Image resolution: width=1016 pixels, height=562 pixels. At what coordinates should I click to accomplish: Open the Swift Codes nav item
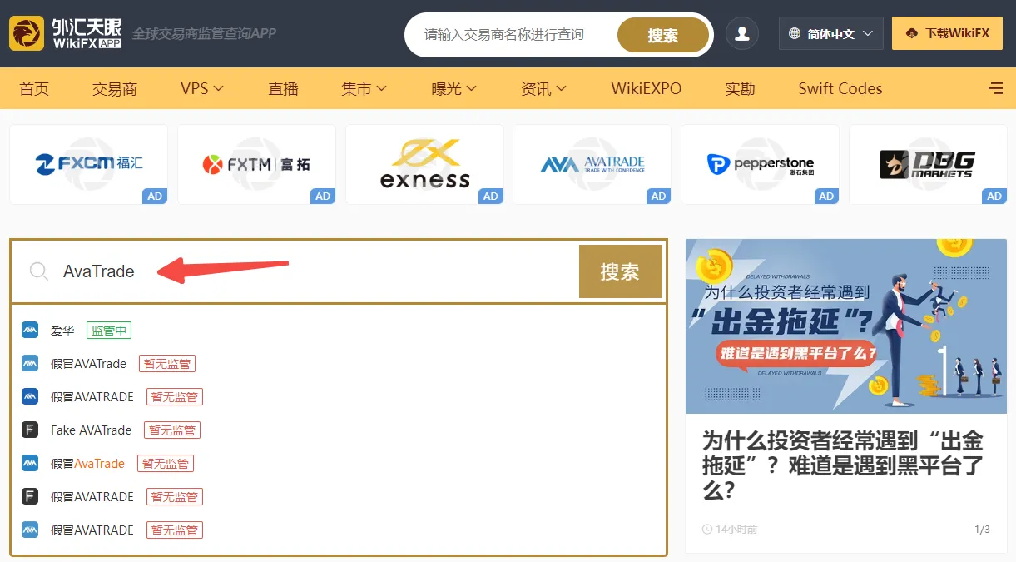click(x=840, y=88)
